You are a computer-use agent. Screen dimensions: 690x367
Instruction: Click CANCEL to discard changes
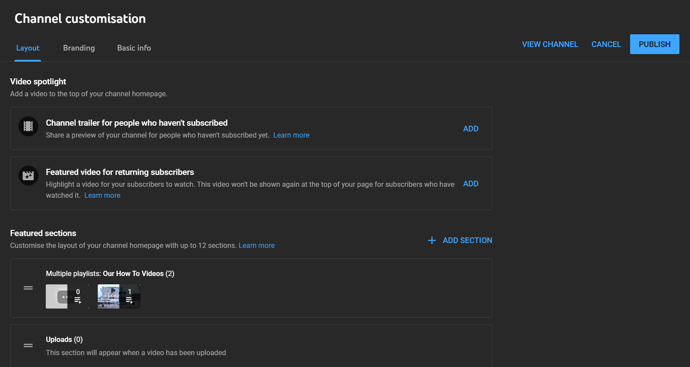tap(606, 44)
